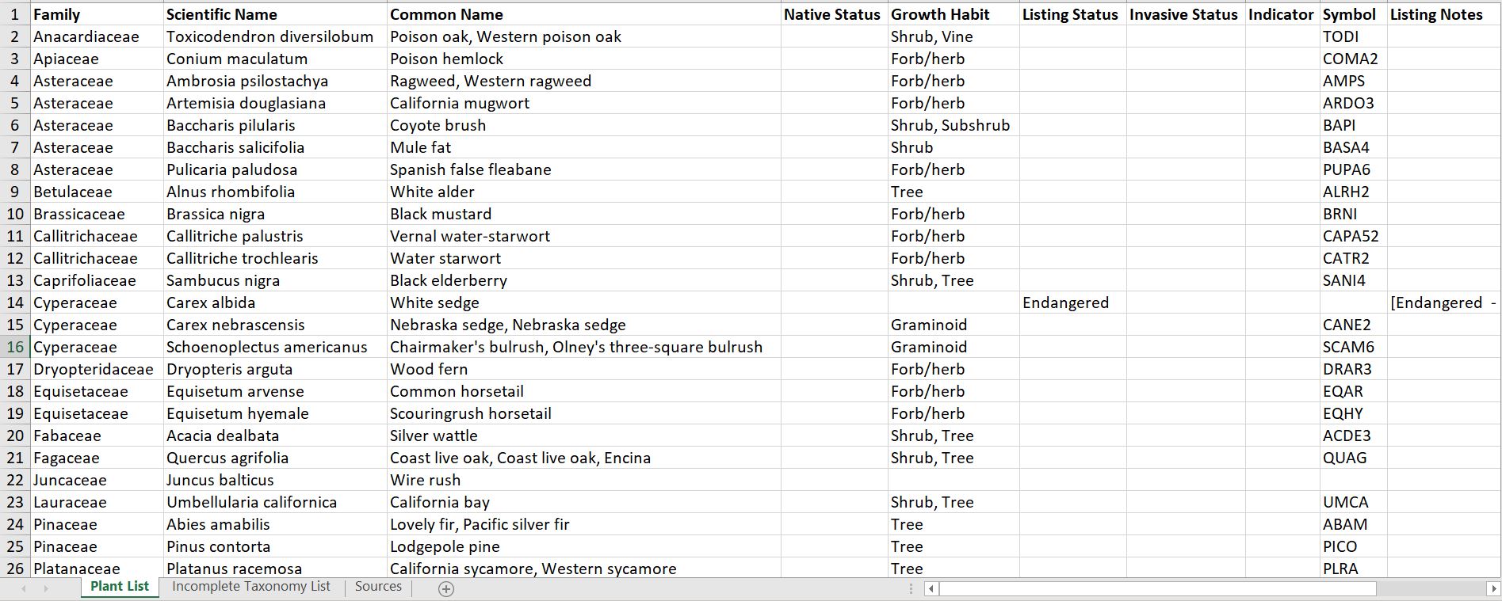The image size is (1502, 601).
Task: Click horizontal scrollbar left arrow
Action: coord(932,588)
